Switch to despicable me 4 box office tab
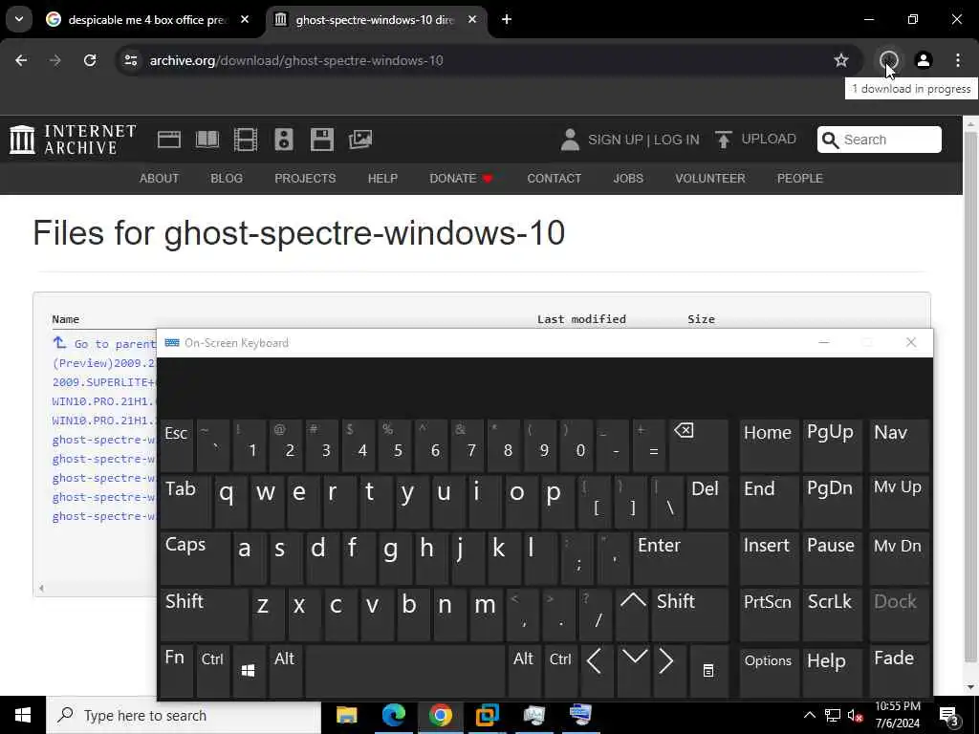979x734 pixels. point(147,20)
